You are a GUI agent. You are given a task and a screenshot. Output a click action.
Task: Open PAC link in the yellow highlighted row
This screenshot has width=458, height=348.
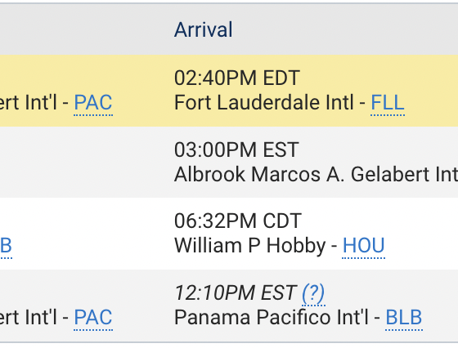93,103
